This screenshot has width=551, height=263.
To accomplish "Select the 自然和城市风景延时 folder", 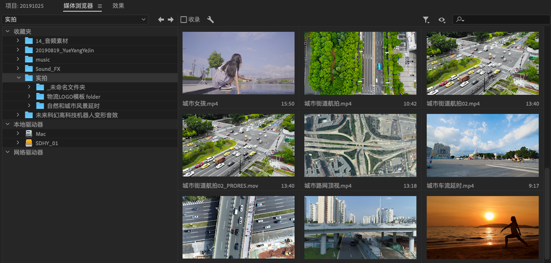I will click(73, 106).
